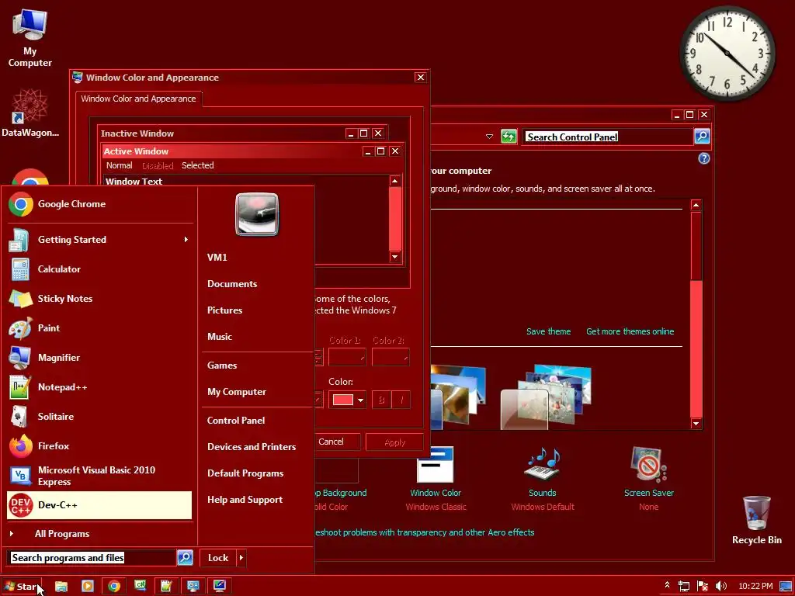This screenshot has width=795, height=596.
Task: Click the volume icon in system tray
Action: point(721,587)
